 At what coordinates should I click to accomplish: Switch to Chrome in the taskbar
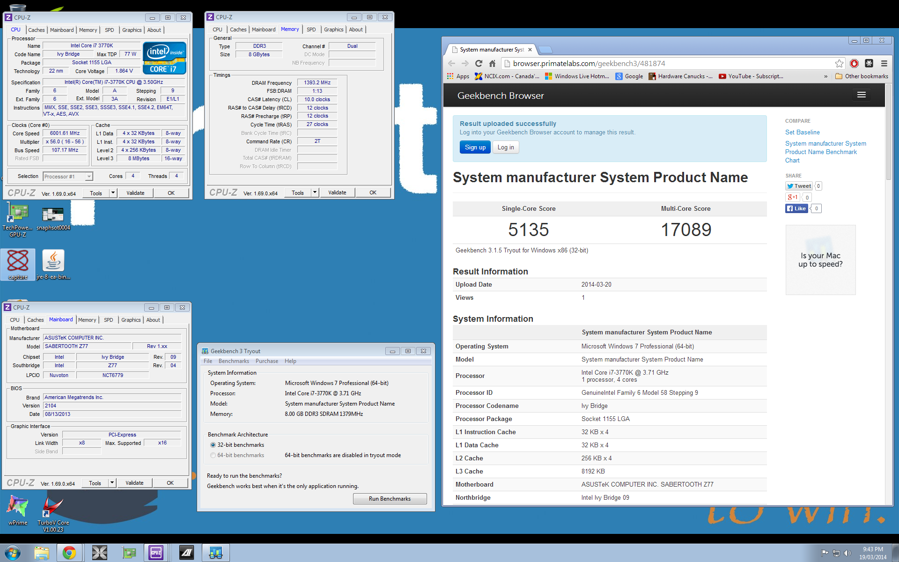[x=69, y=553]
